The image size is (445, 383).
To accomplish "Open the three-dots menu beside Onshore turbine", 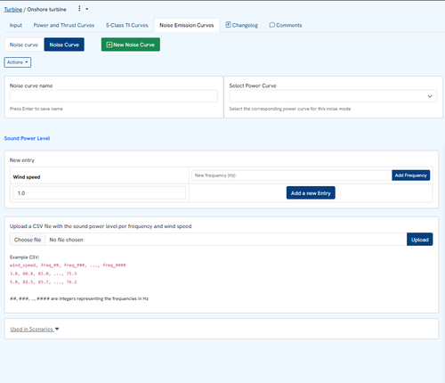I will (x=79, y=9).
